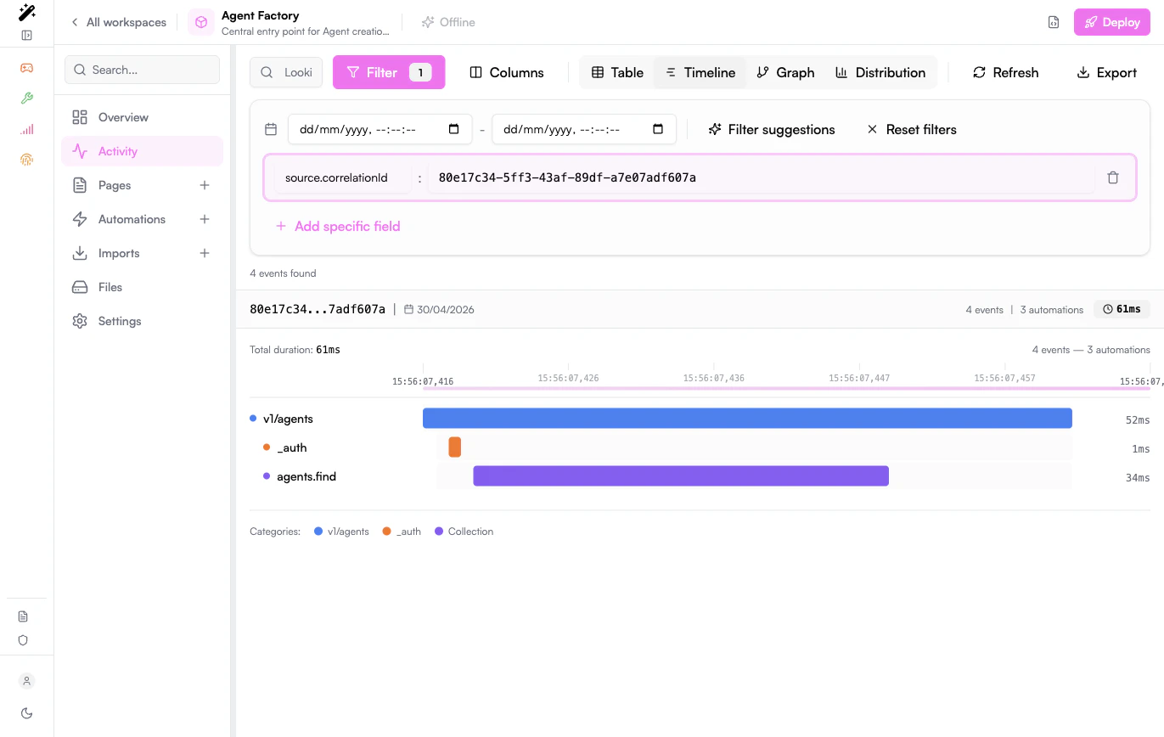Click the purple agents.find timeline bar

[681, 476]
